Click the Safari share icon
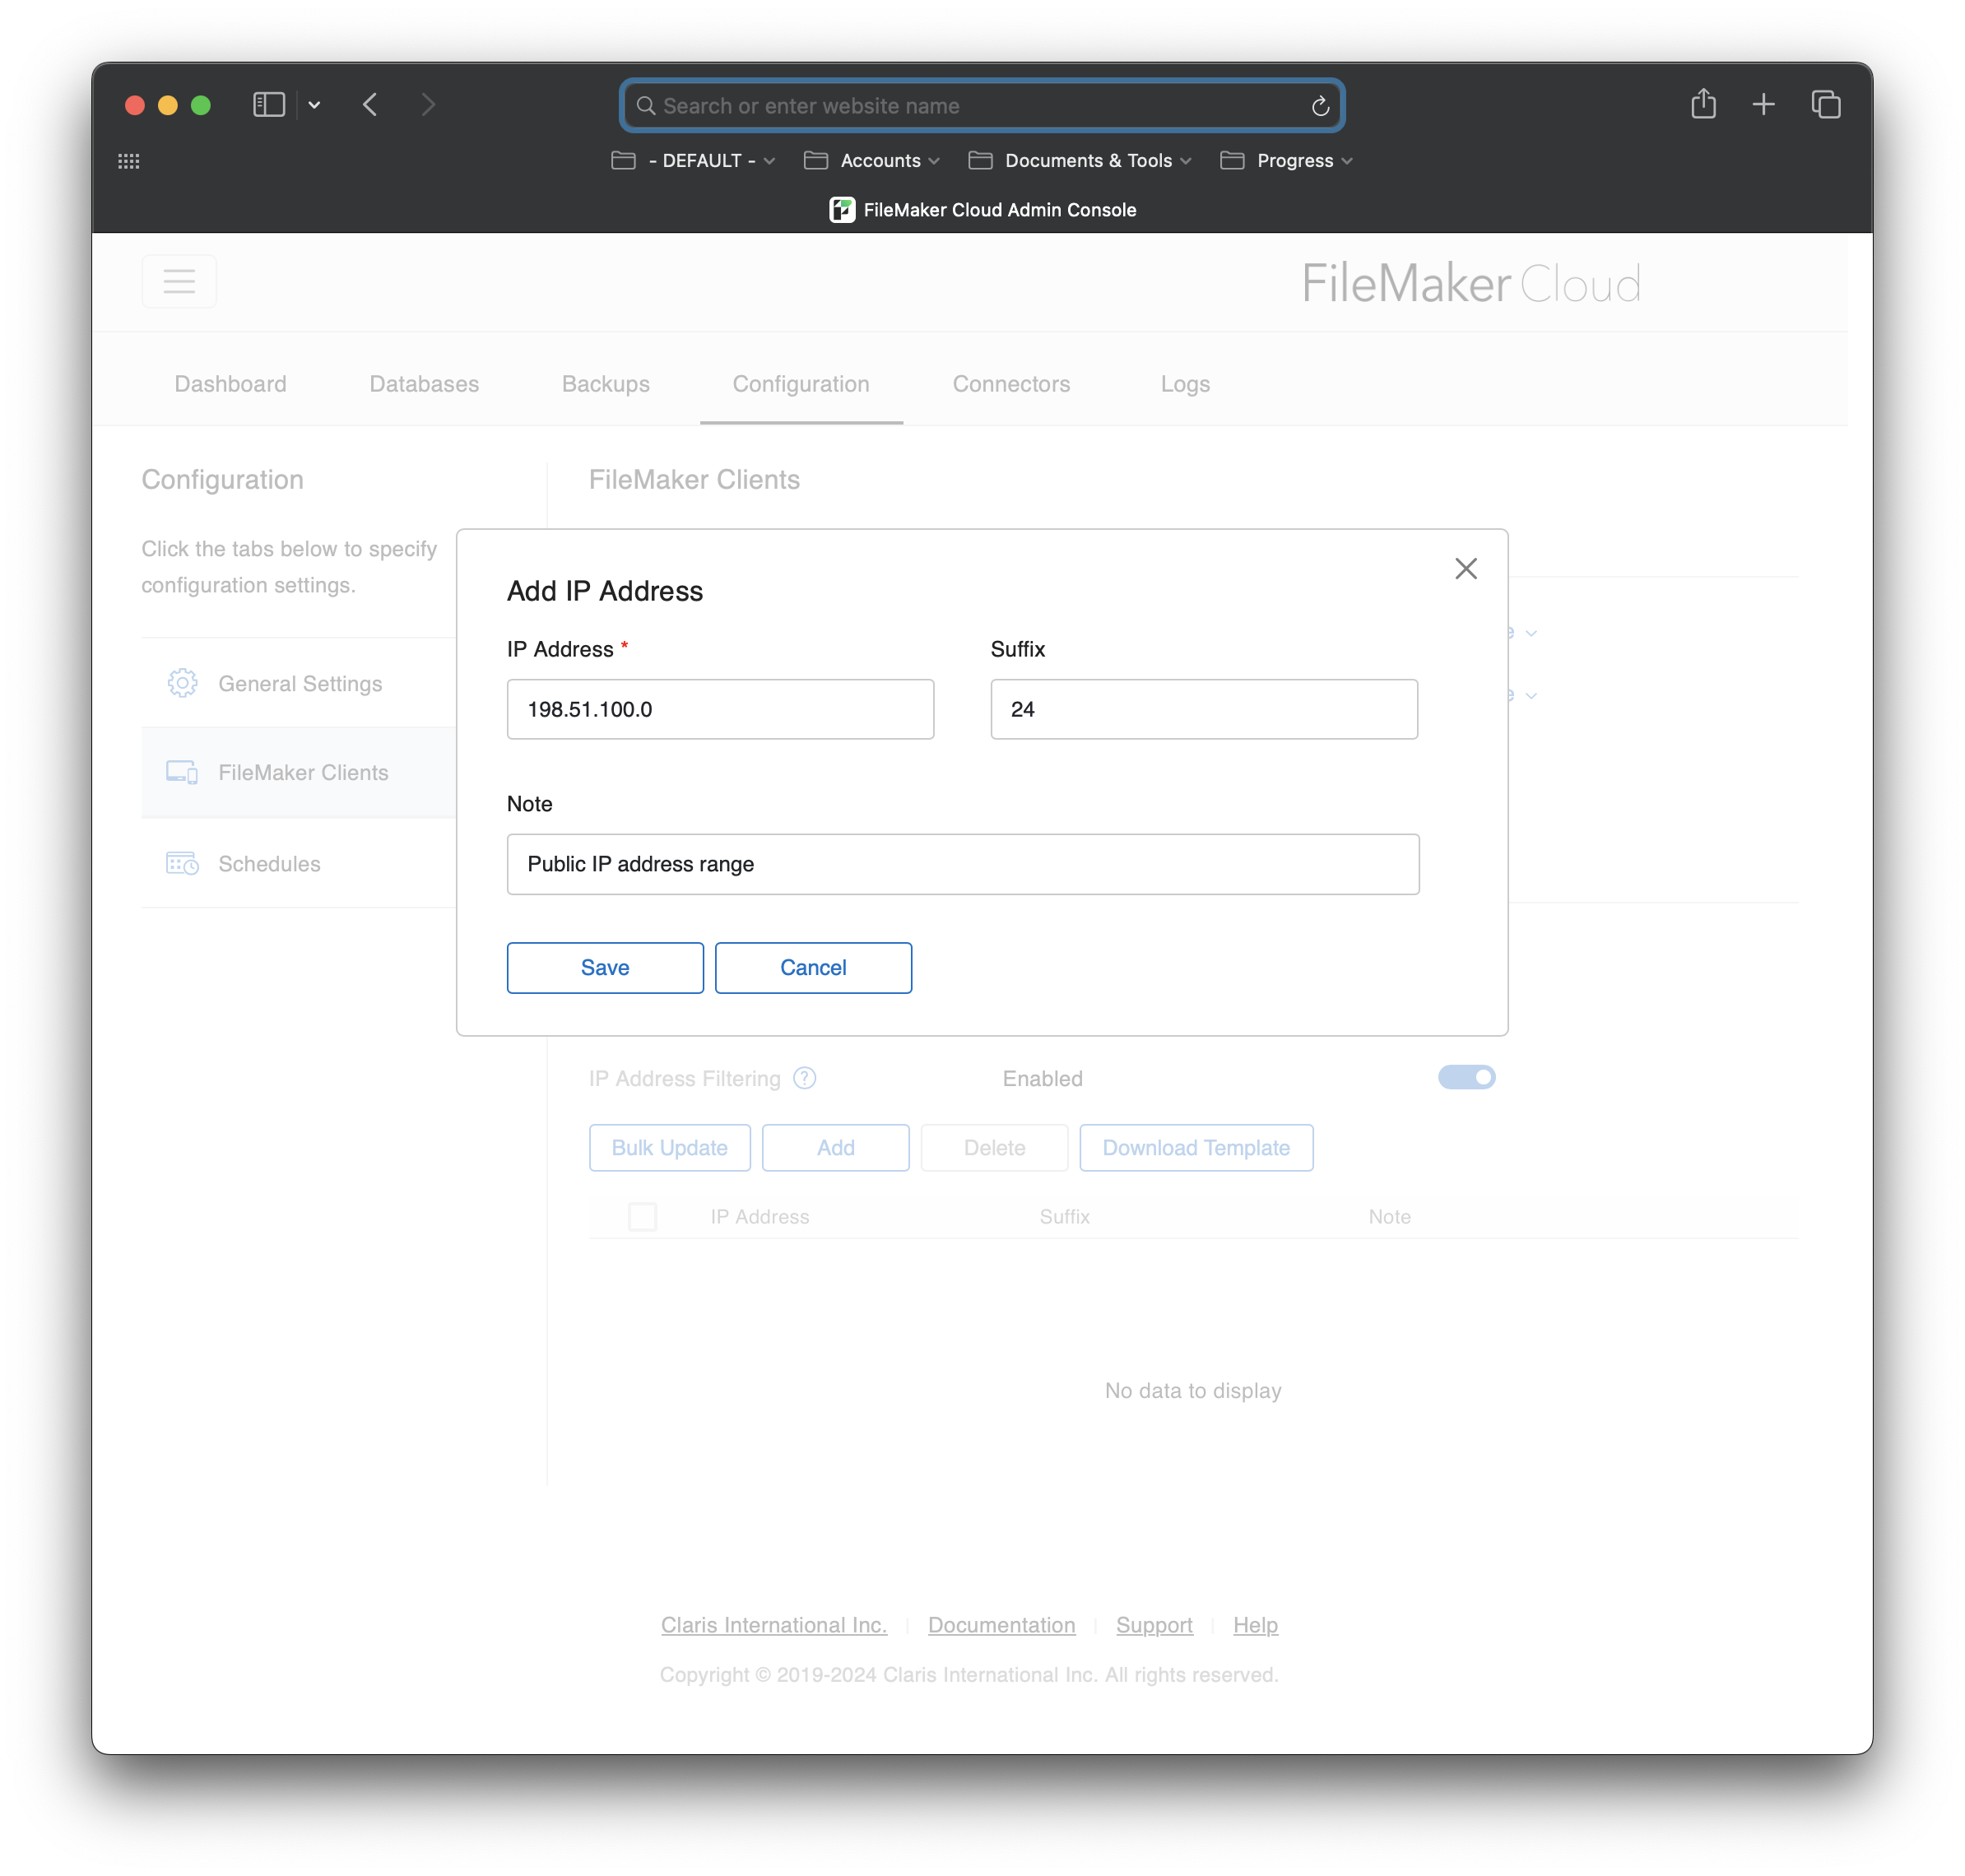The height and width of the screenshot is (1876, 1965). 1703,104
